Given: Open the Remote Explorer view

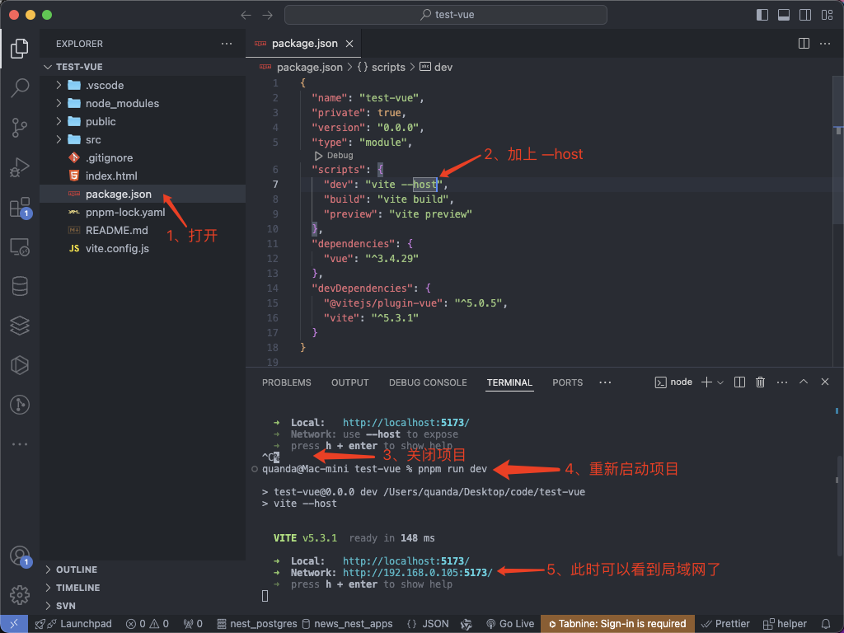Looking at the screenshot, I should 20,247.
